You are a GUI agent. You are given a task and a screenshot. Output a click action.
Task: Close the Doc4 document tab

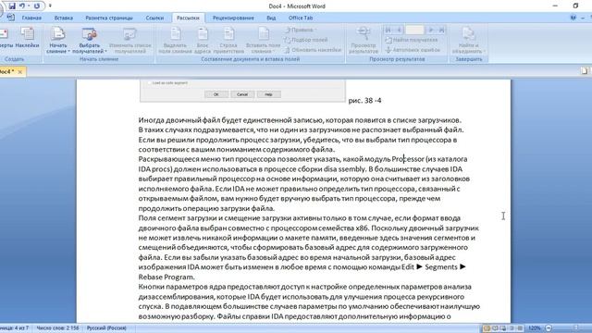pos(20,72)
